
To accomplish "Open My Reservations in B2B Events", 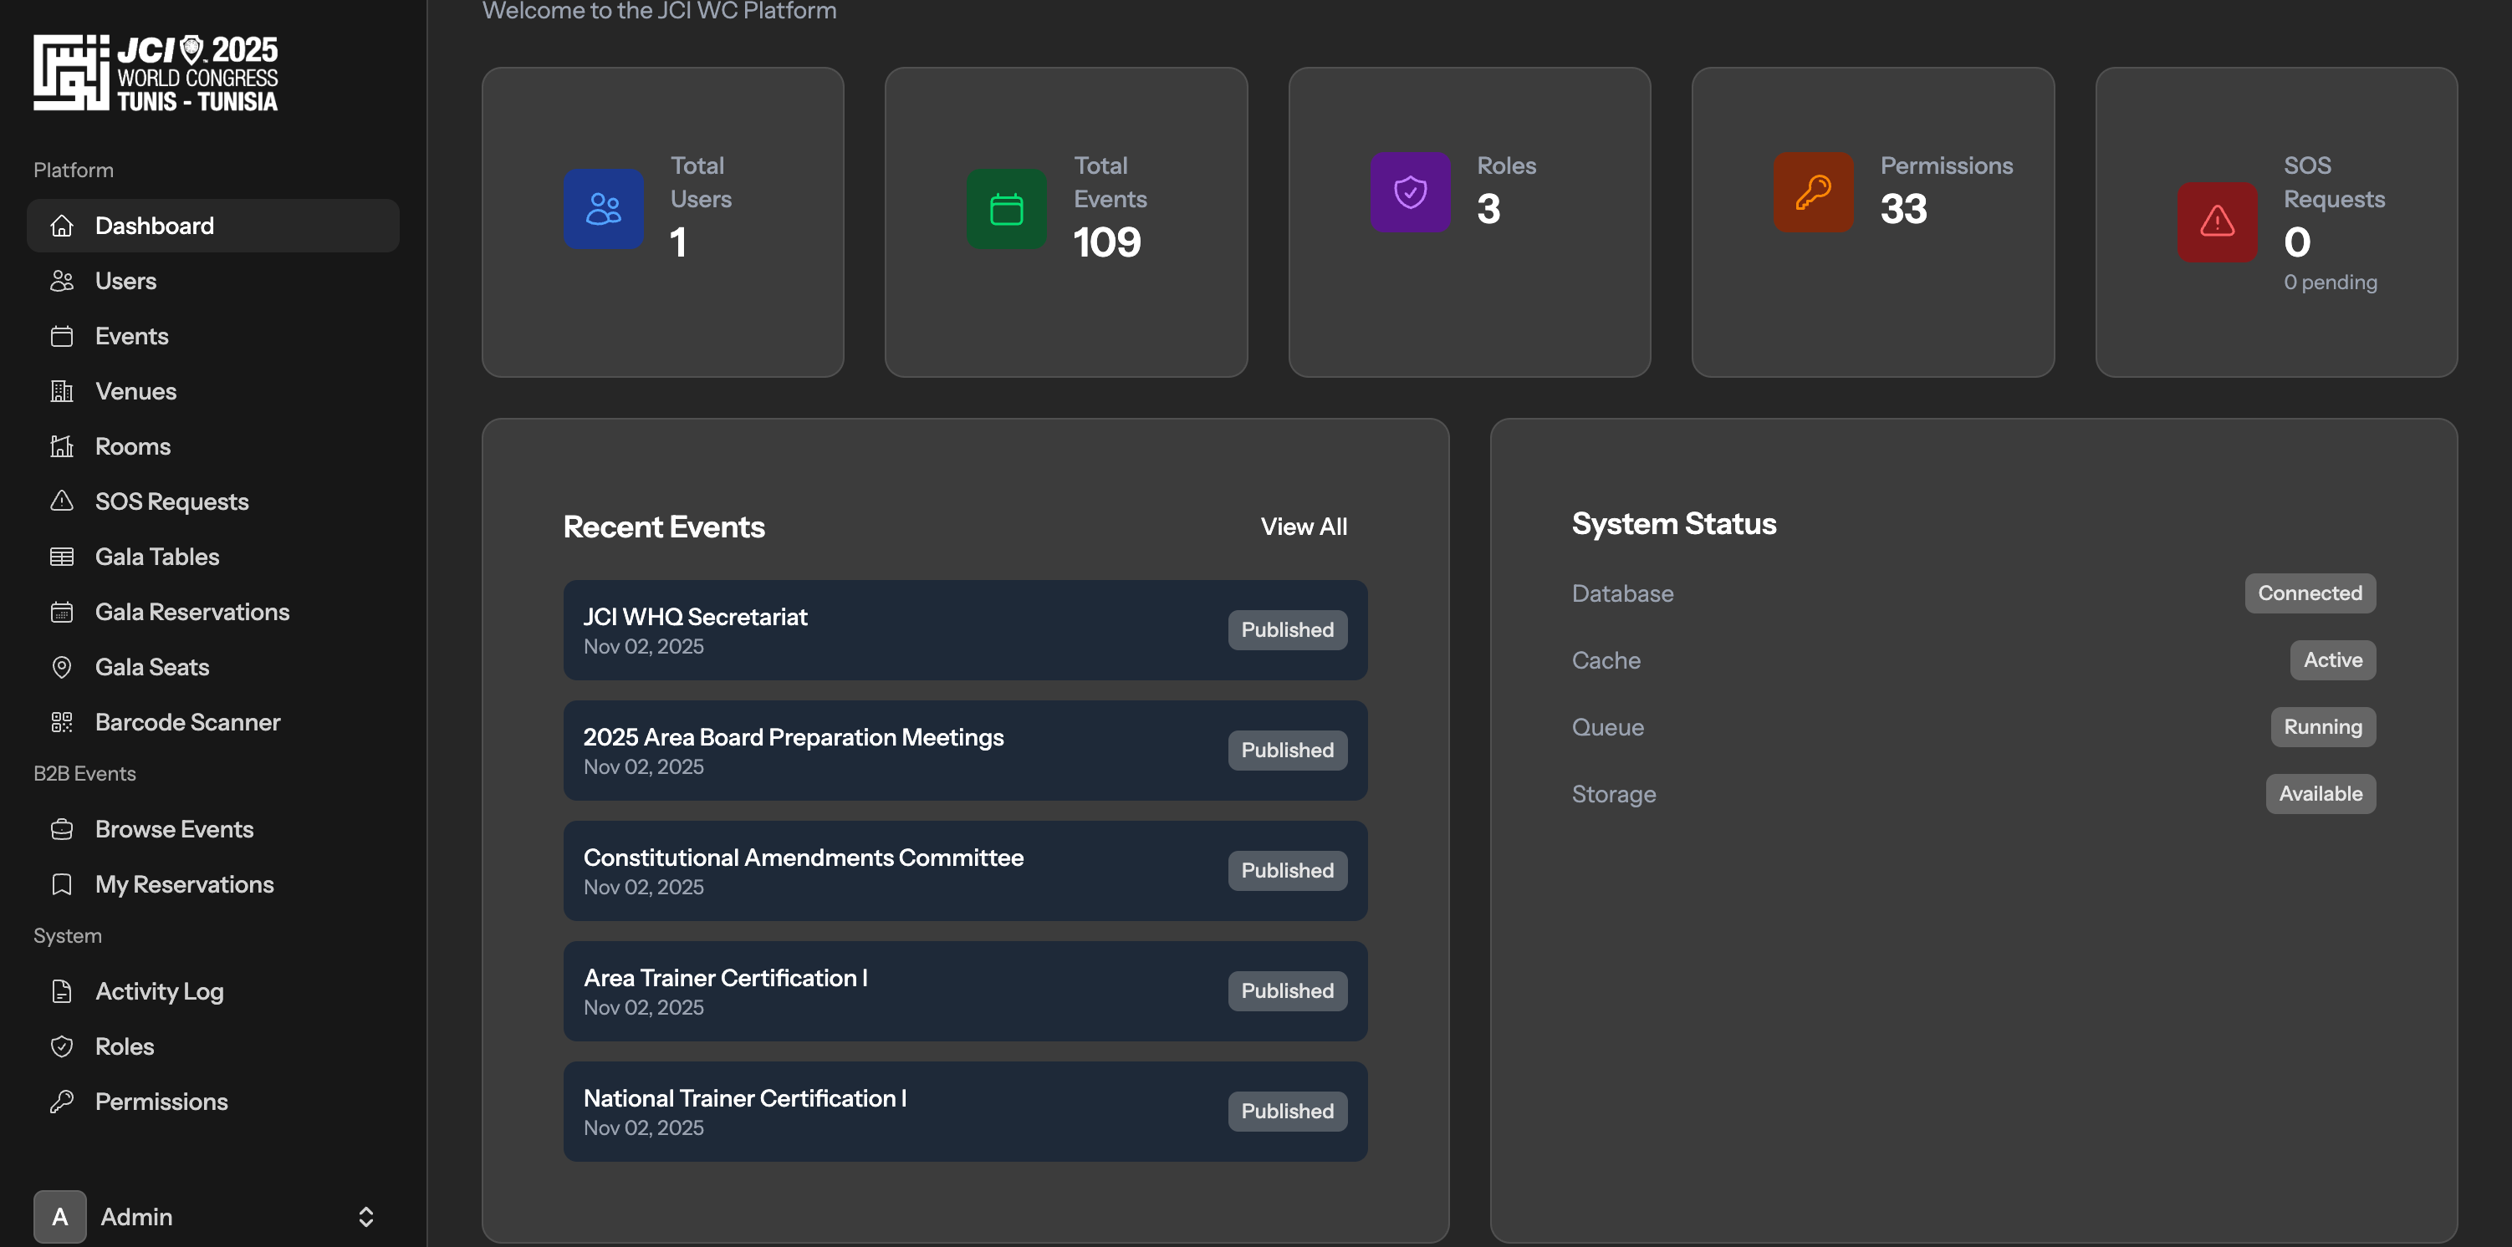I will pyautogui.click(x=212, y=884).
